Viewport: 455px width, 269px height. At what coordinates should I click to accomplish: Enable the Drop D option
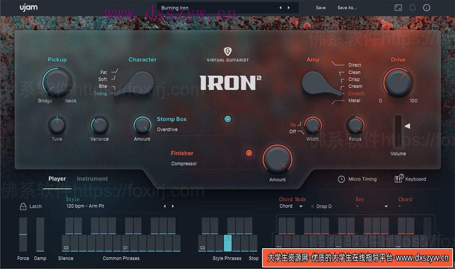click(x=321, y=206)
